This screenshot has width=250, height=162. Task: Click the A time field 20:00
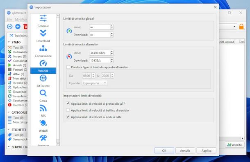pyautogui.click(x=106, y=76)
